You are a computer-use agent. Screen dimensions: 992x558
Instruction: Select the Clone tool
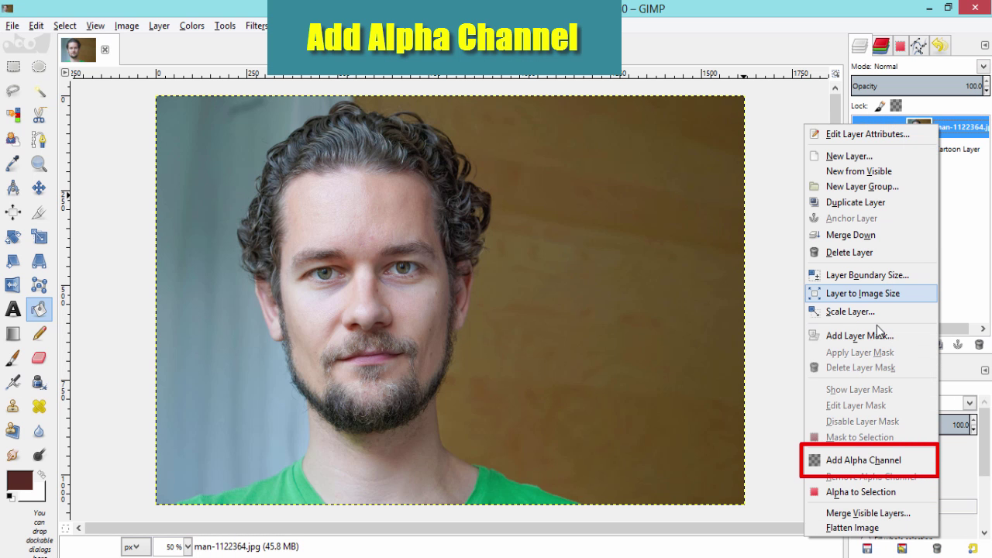tap(12, 406)
